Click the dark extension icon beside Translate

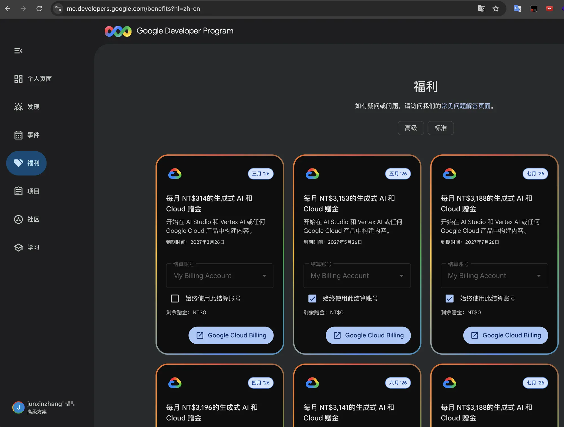click(534, 9)
